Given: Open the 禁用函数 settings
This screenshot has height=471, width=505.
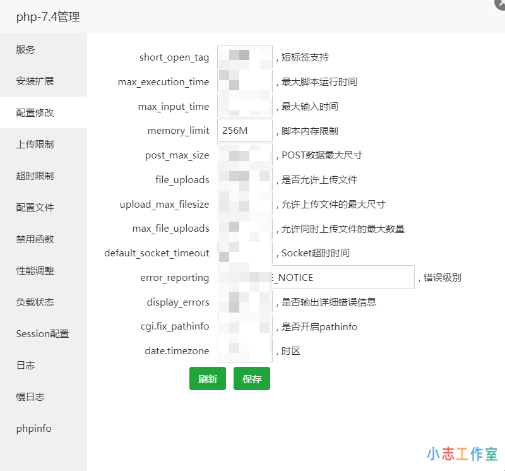Looking at the screenshot, I should click(x=35, y=239).
